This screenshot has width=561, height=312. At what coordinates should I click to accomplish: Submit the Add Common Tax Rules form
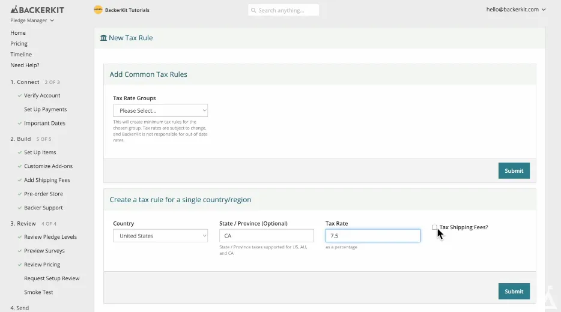[x=514, y=171]
